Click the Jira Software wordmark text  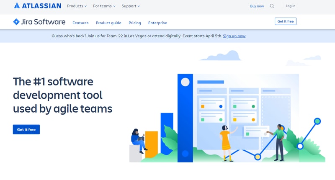click(x=43, y=22)
